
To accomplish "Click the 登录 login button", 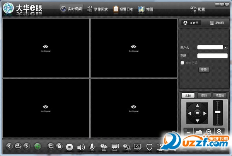I will tap(204, 70).
